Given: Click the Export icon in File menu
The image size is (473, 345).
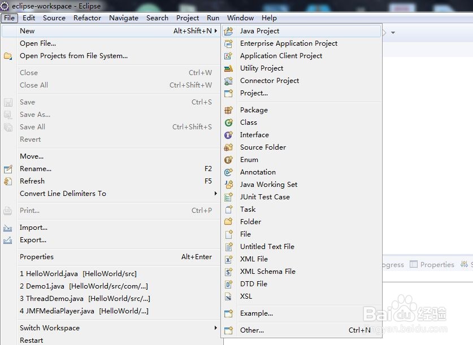Looking at the screenshot, I should (8, 241).
